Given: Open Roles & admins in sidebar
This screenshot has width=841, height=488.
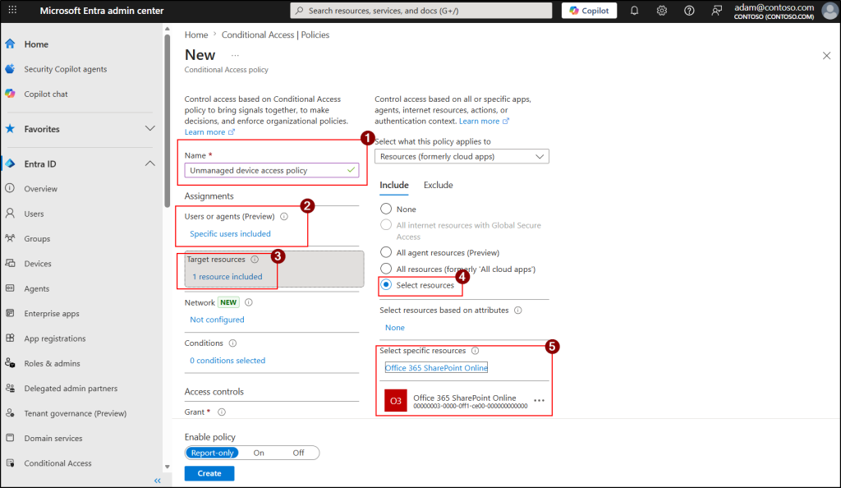Looking at the screenshot, I should (x=52, y=363).
